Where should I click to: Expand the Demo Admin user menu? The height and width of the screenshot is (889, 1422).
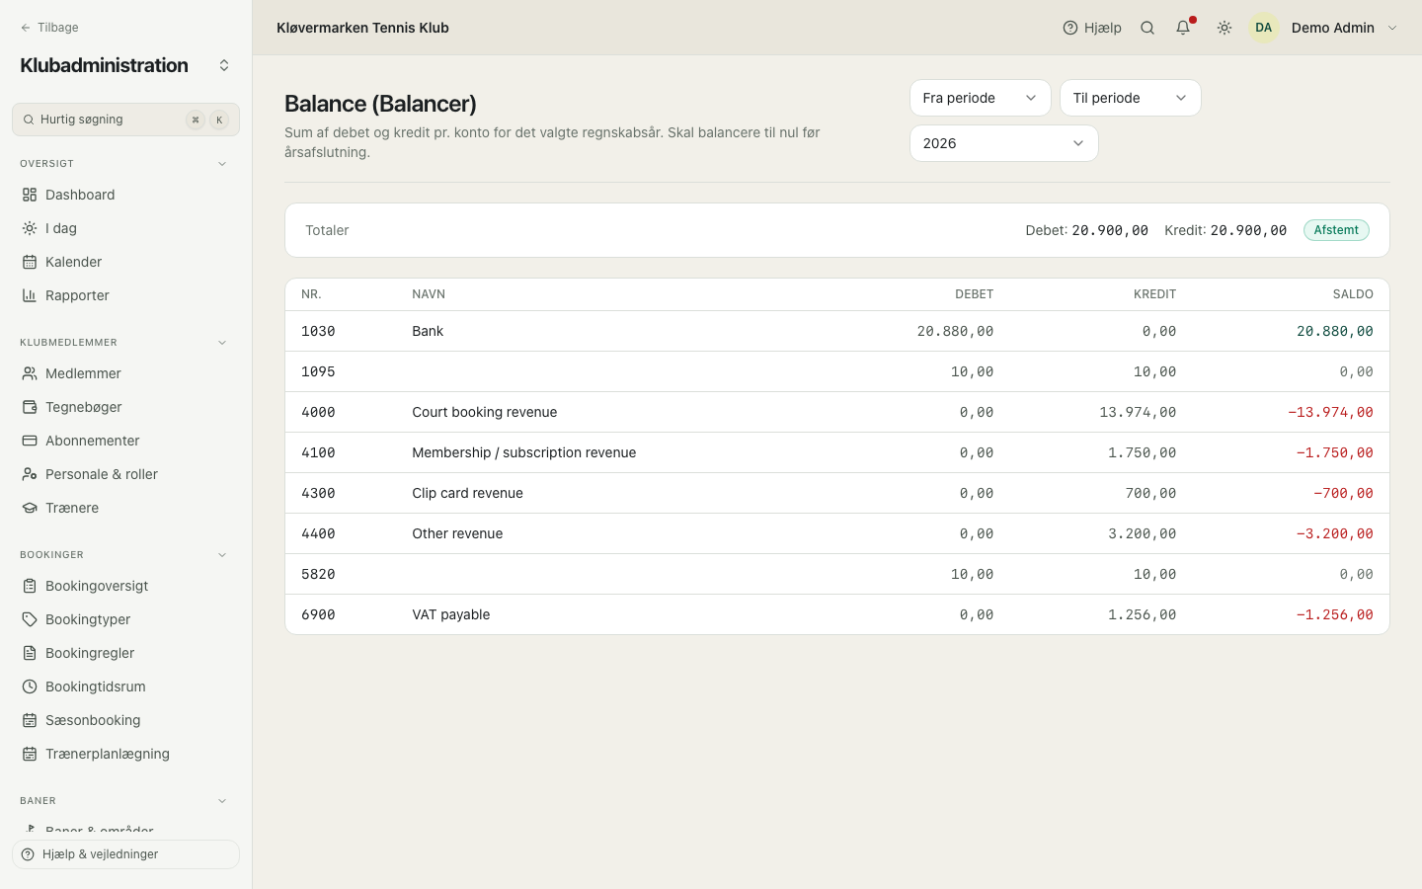[1392, 28]
